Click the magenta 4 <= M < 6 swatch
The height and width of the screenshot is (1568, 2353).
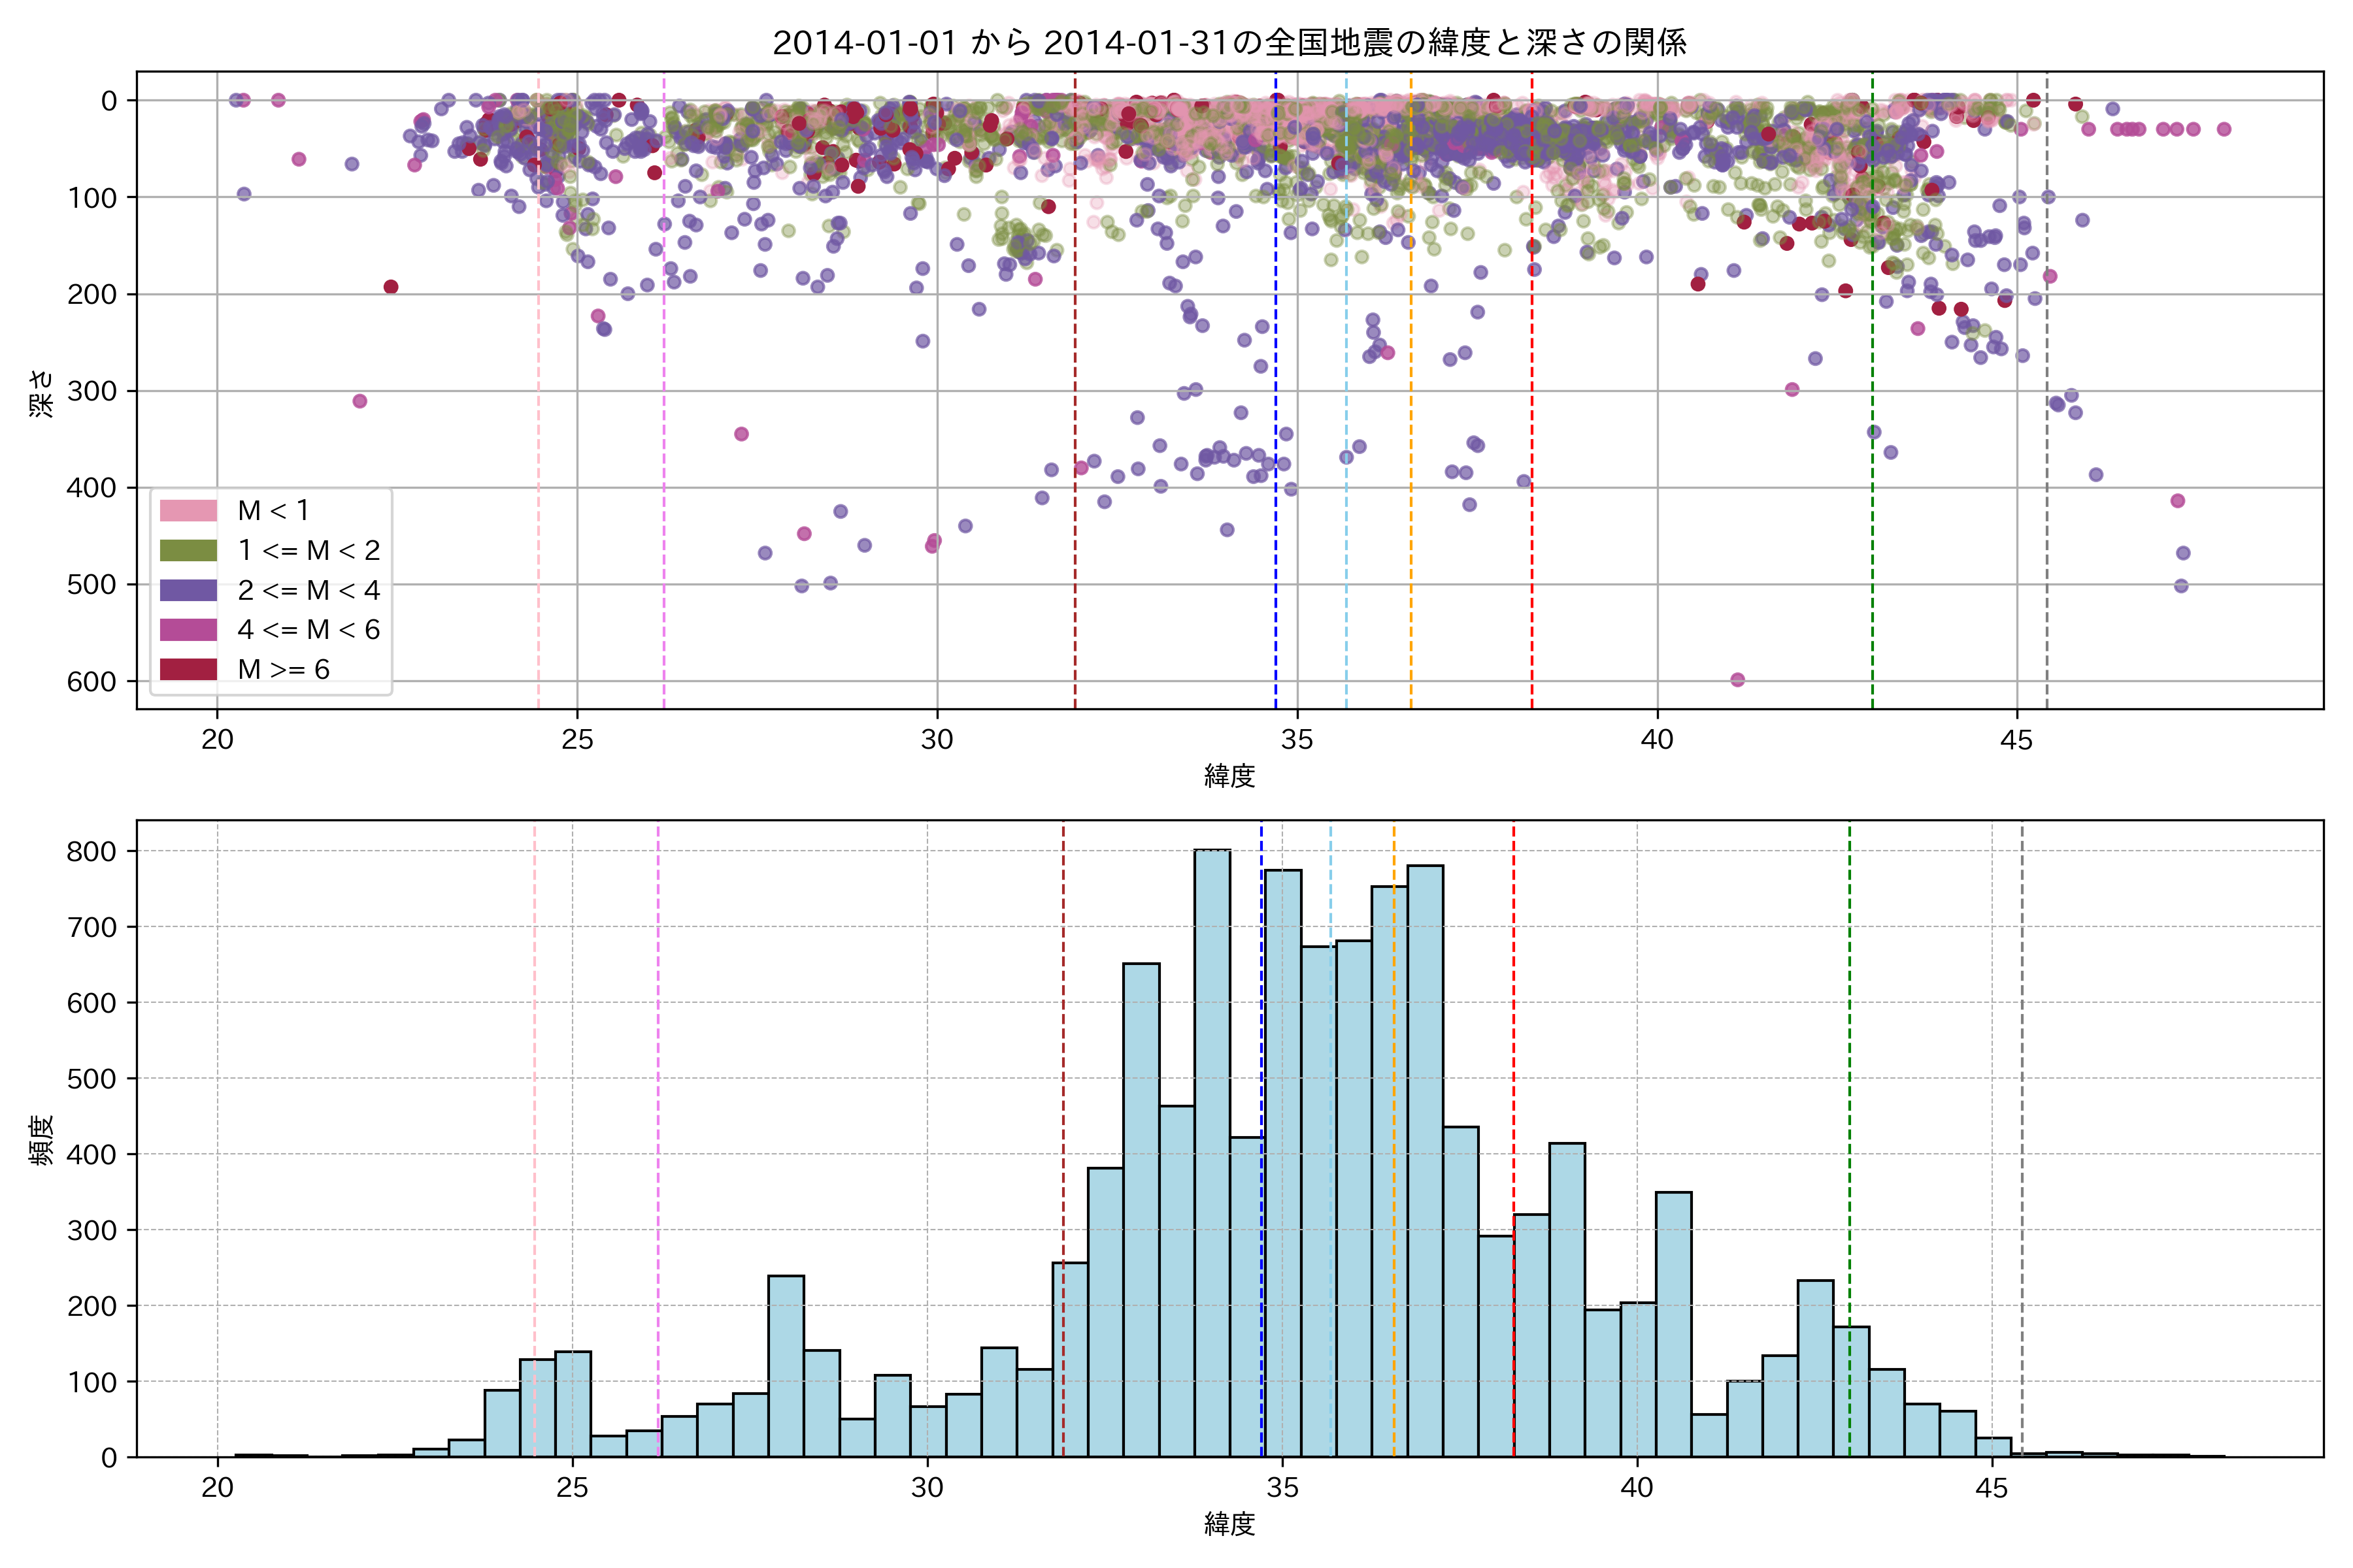point(188,629)
